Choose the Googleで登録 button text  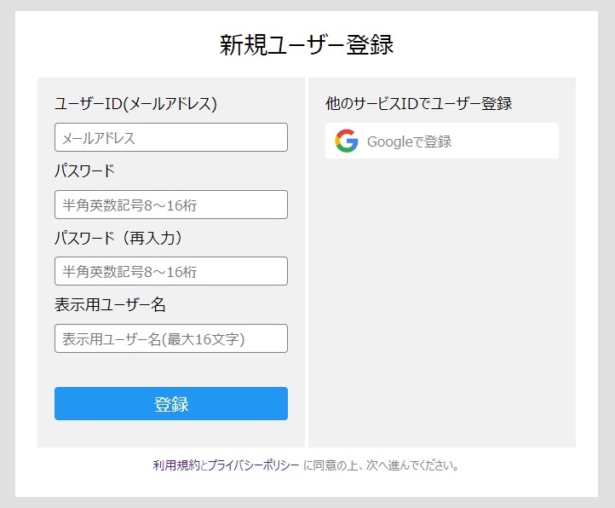(x=409, y=142)
